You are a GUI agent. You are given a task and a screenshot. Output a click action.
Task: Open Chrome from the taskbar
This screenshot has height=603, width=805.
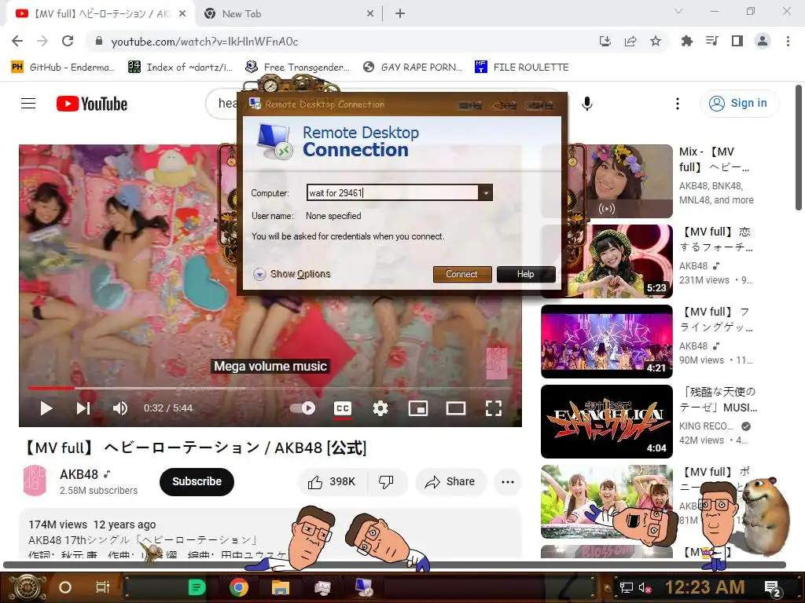click(239, 587)
